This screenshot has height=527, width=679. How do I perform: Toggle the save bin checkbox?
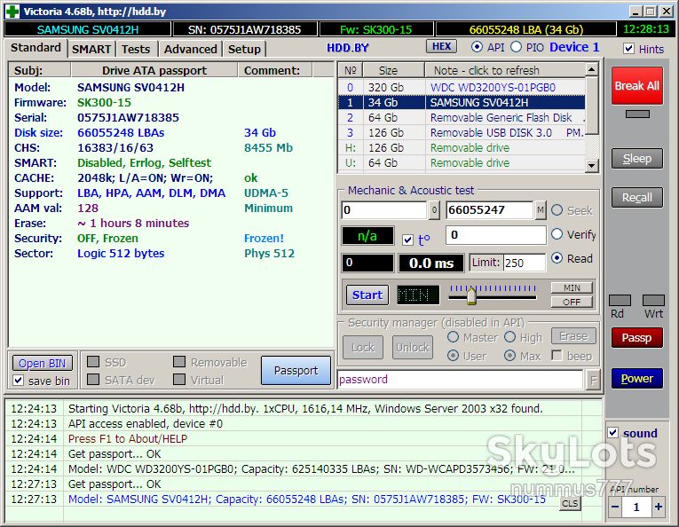coord(18,381)
